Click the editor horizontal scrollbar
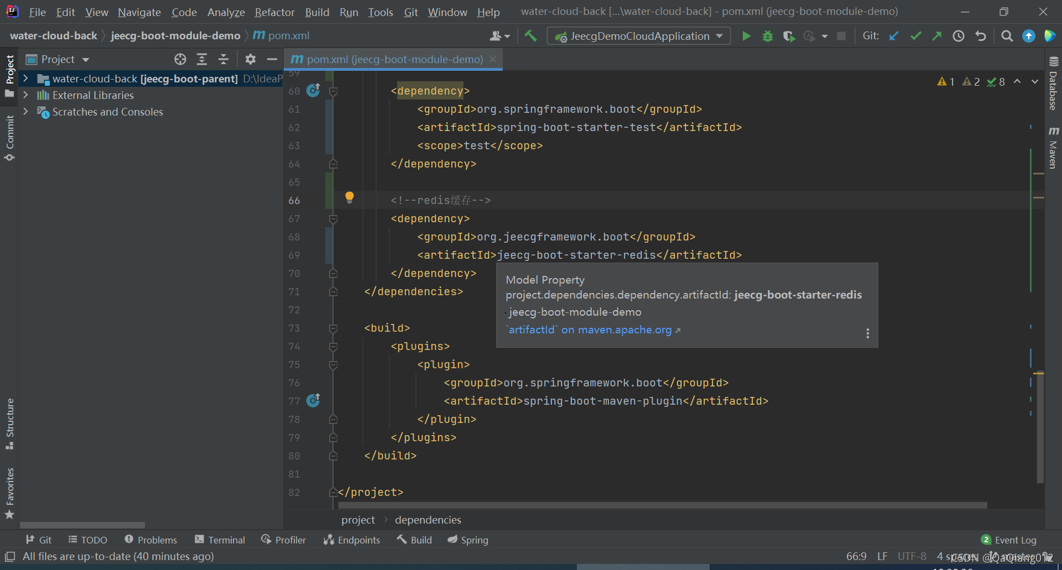The image size is (1062, 570). pos(662,505)
